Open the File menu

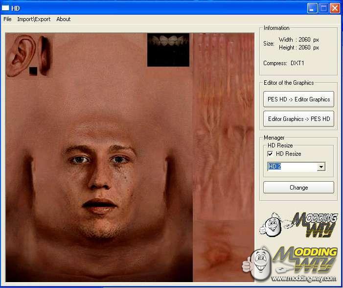click(7, 19)
